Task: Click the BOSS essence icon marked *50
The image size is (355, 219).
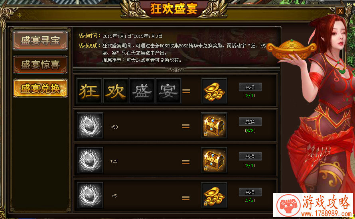Action: [90, 125]
